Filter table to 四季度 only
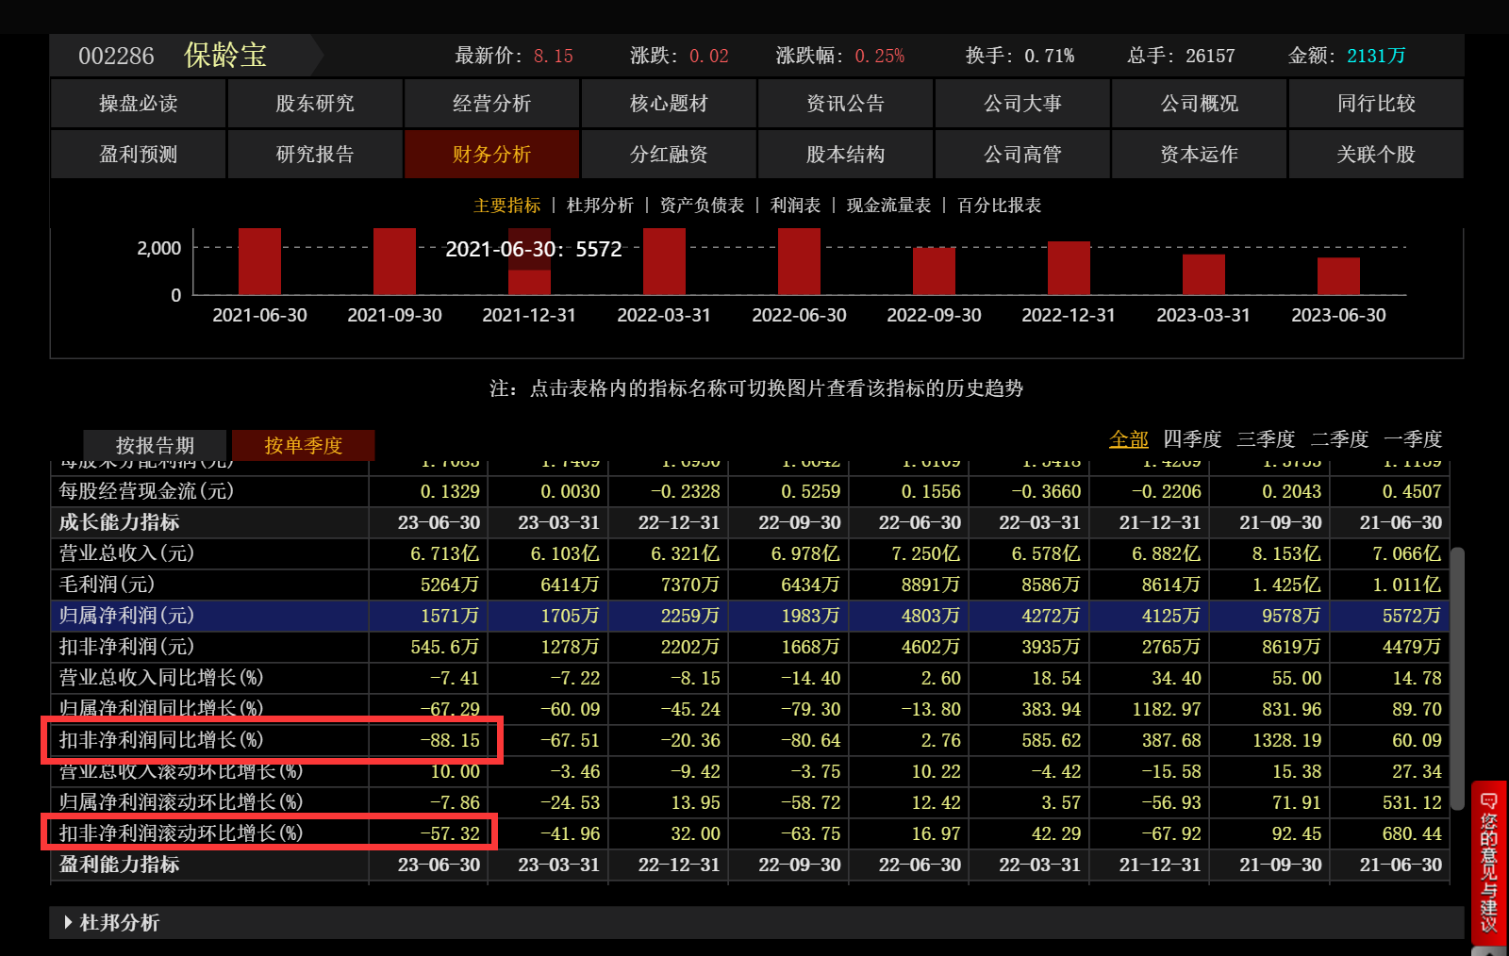This screenshot has width=1509, height=956. (x=1191, y=439)
